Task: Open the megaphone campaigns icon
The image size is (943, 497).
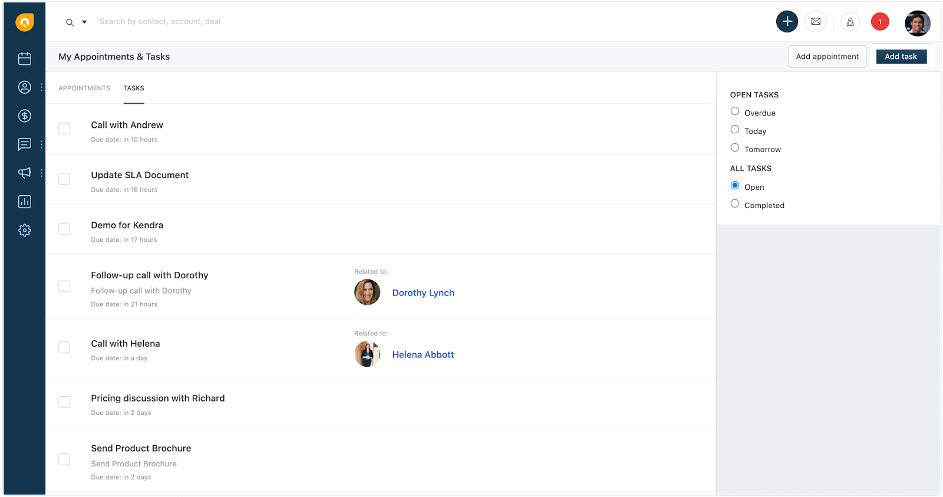Action: tap(24, 173)
